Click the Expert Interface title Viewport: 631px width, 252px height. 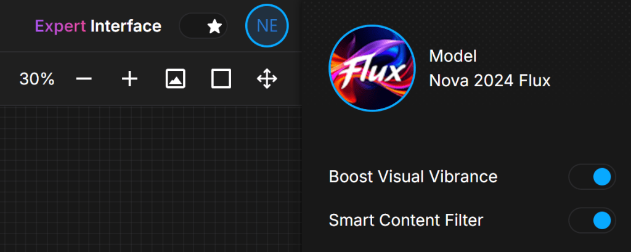pos(98,26)
